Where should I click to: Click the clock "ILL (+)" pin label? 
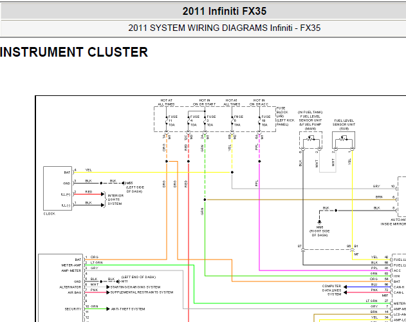coord(66,194)
